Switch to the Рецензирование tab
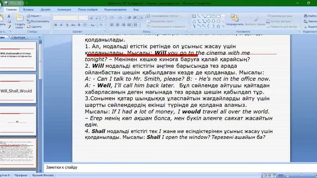The image size is (317, 178). (x=115, y=9)
